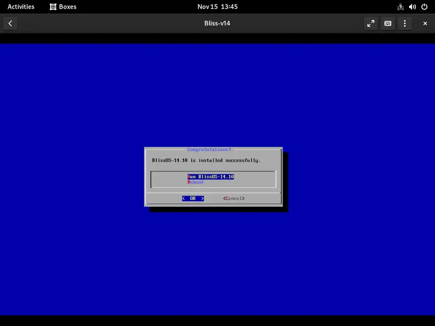435x326 pixels.
Task: Open the three-dot menu in Boxes header
Action: [x=405, y=23]
